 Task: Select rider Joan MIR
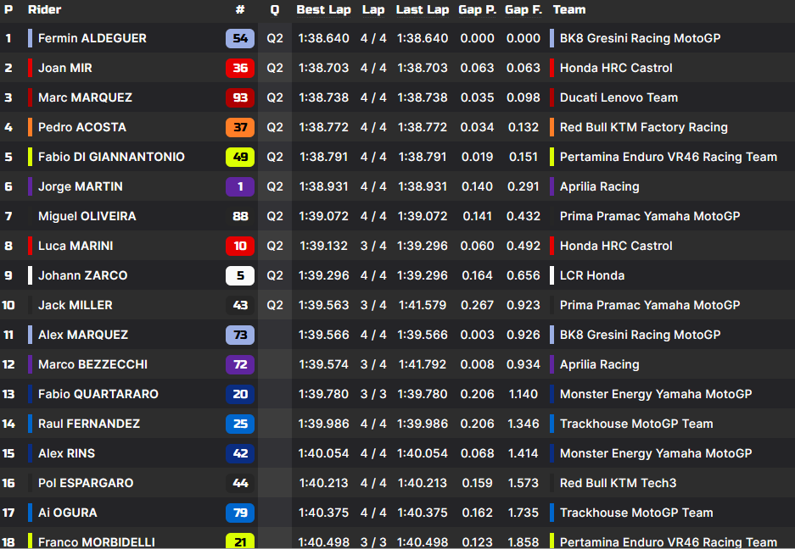(x=64, y=68)
